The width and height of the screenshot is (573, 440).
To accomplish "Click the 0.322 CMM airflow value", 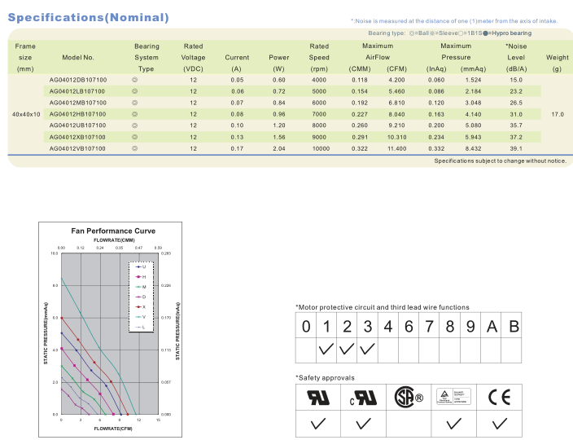I will [360, 148].
